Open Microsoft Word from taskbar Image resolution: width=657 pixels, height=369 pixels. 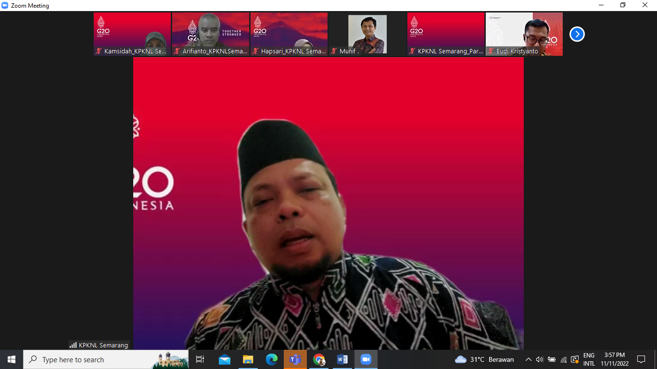(342, 359)
